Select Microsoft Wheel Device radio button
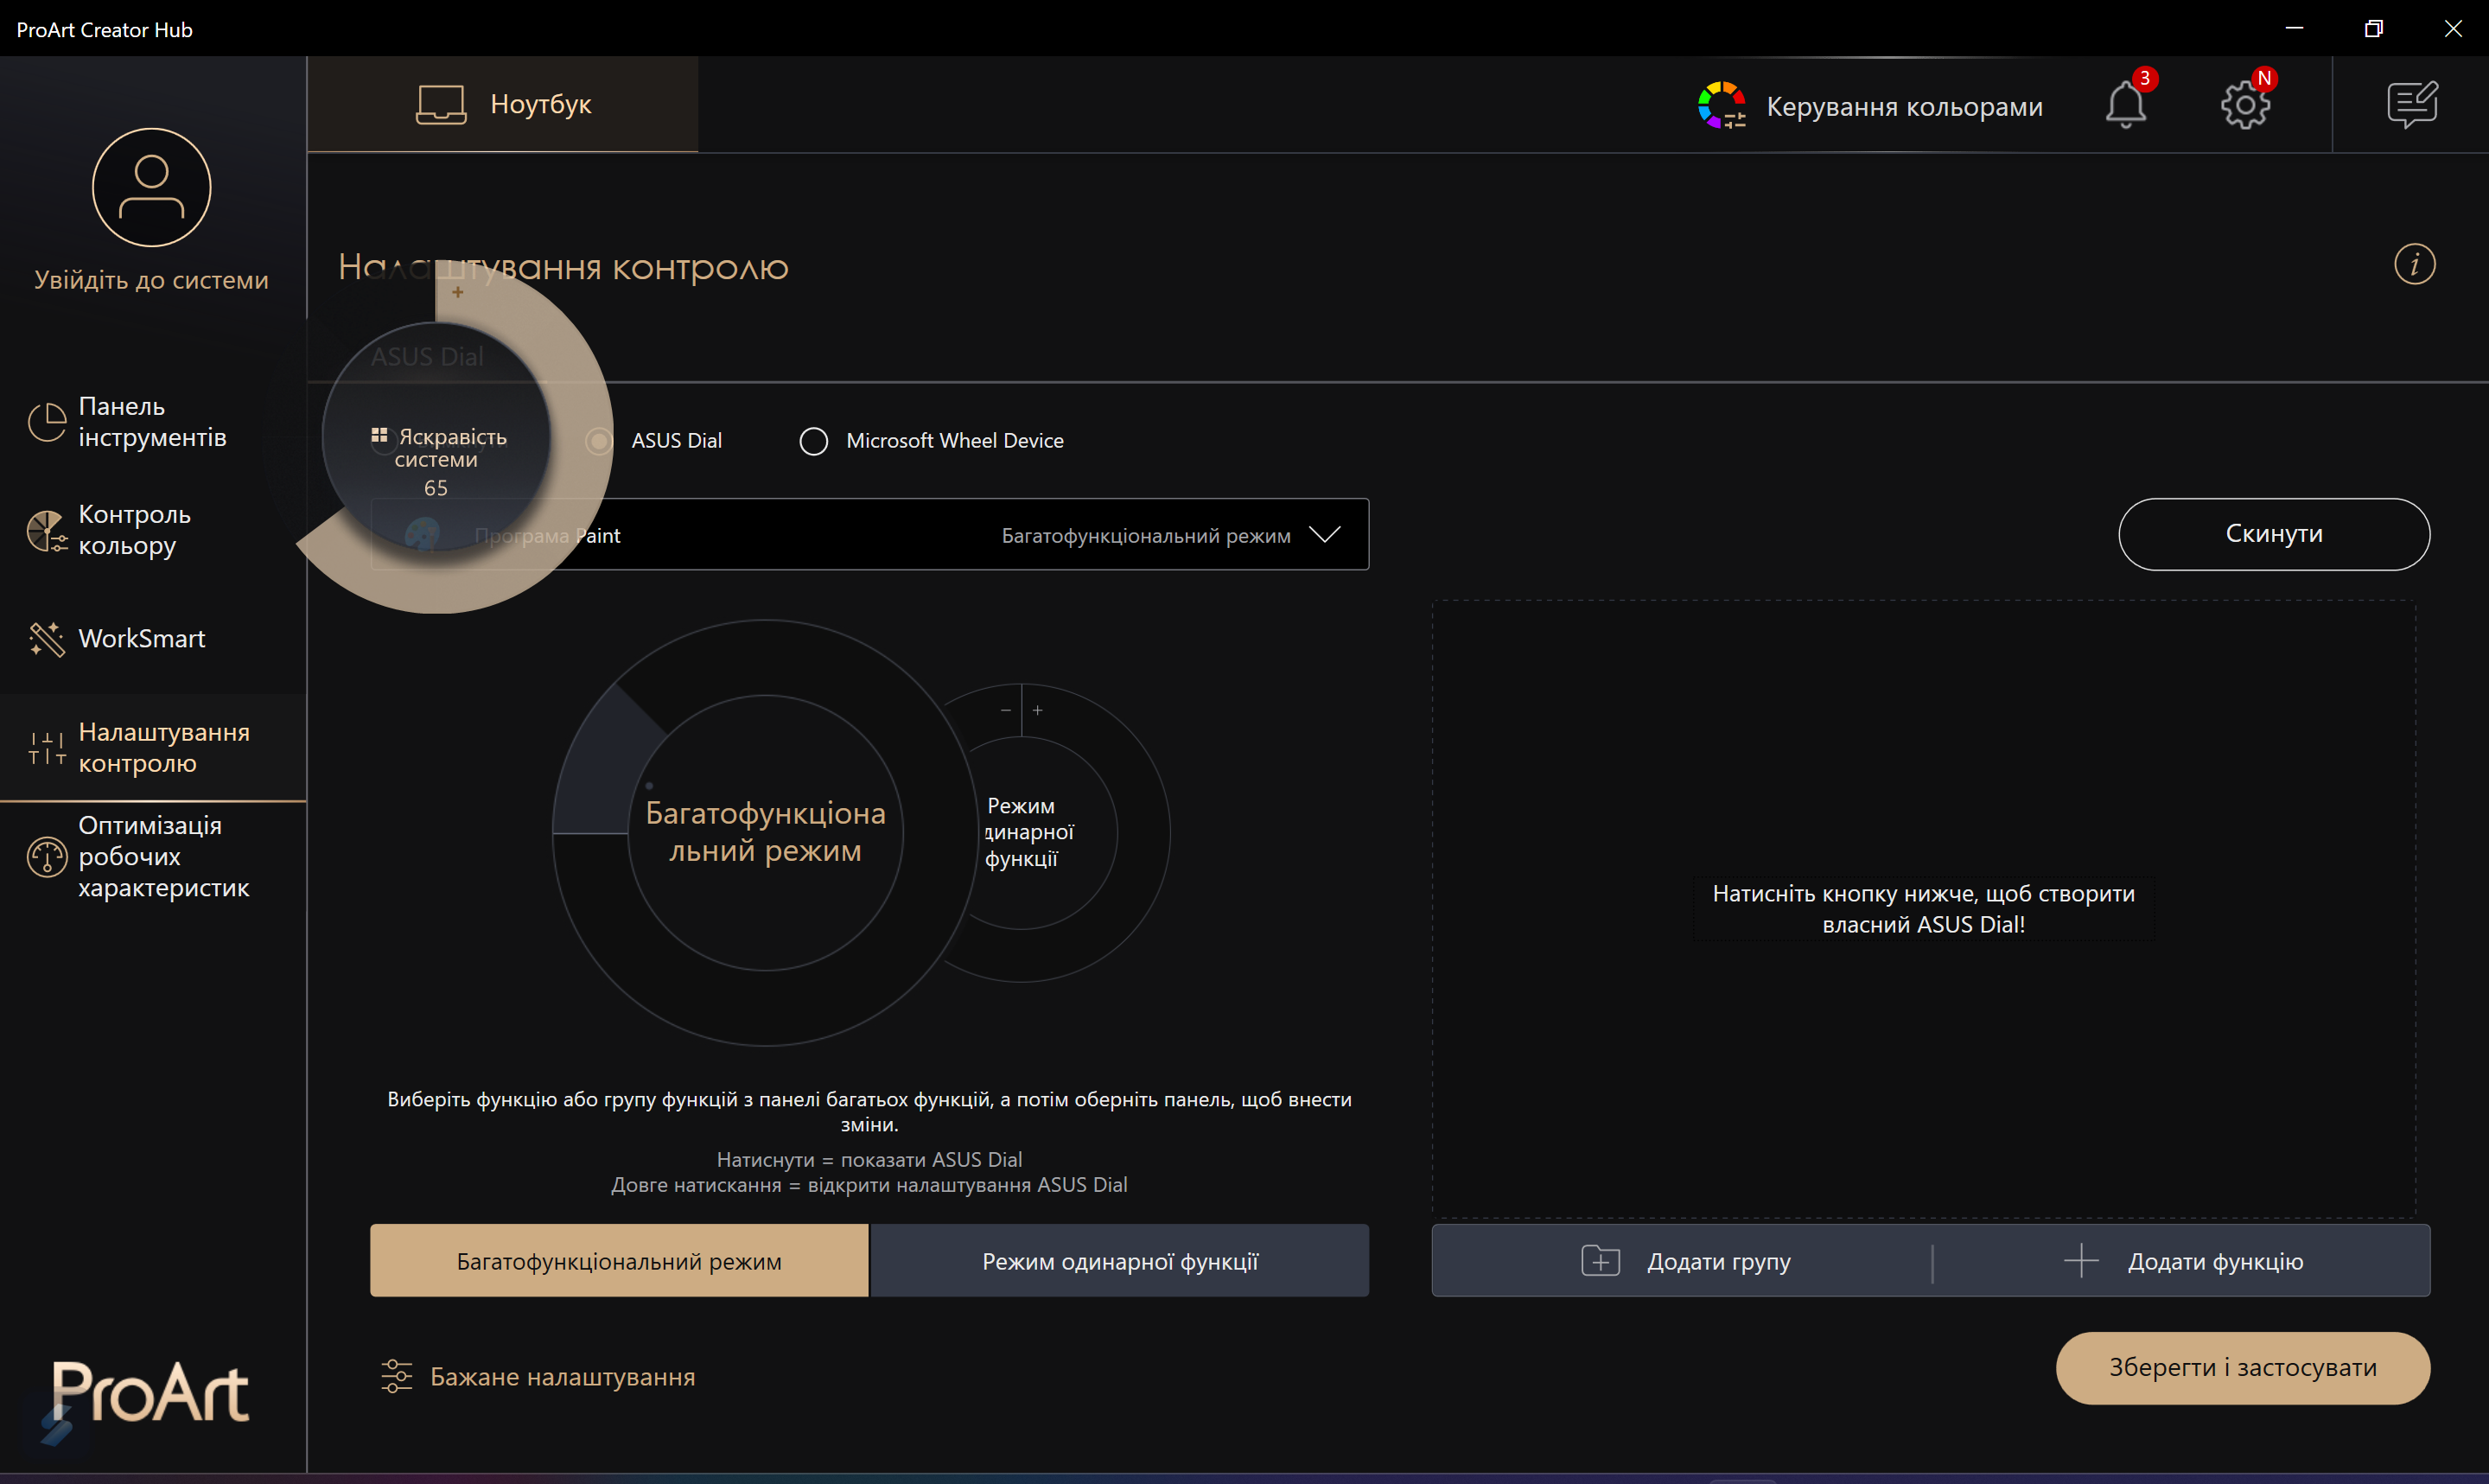Image resolution: width=2489 pixels, height=1484 pixels. pos(813,441)
